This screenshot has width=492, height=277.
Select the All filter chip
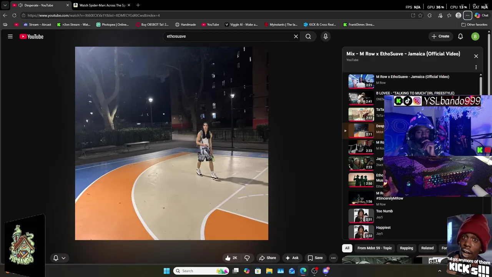347,248
